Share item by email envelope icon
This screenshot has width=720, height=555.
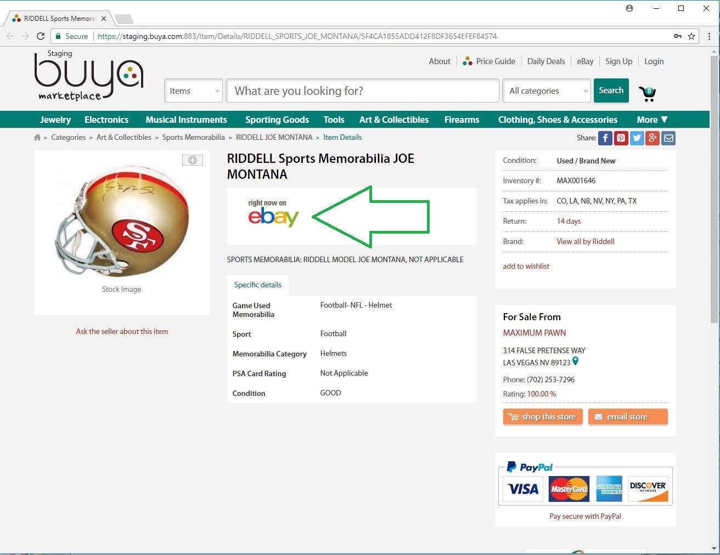[668, 138]
